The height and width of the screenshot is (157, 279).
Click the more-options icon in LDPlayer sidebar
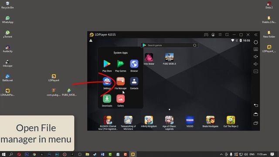pos(256,72)
